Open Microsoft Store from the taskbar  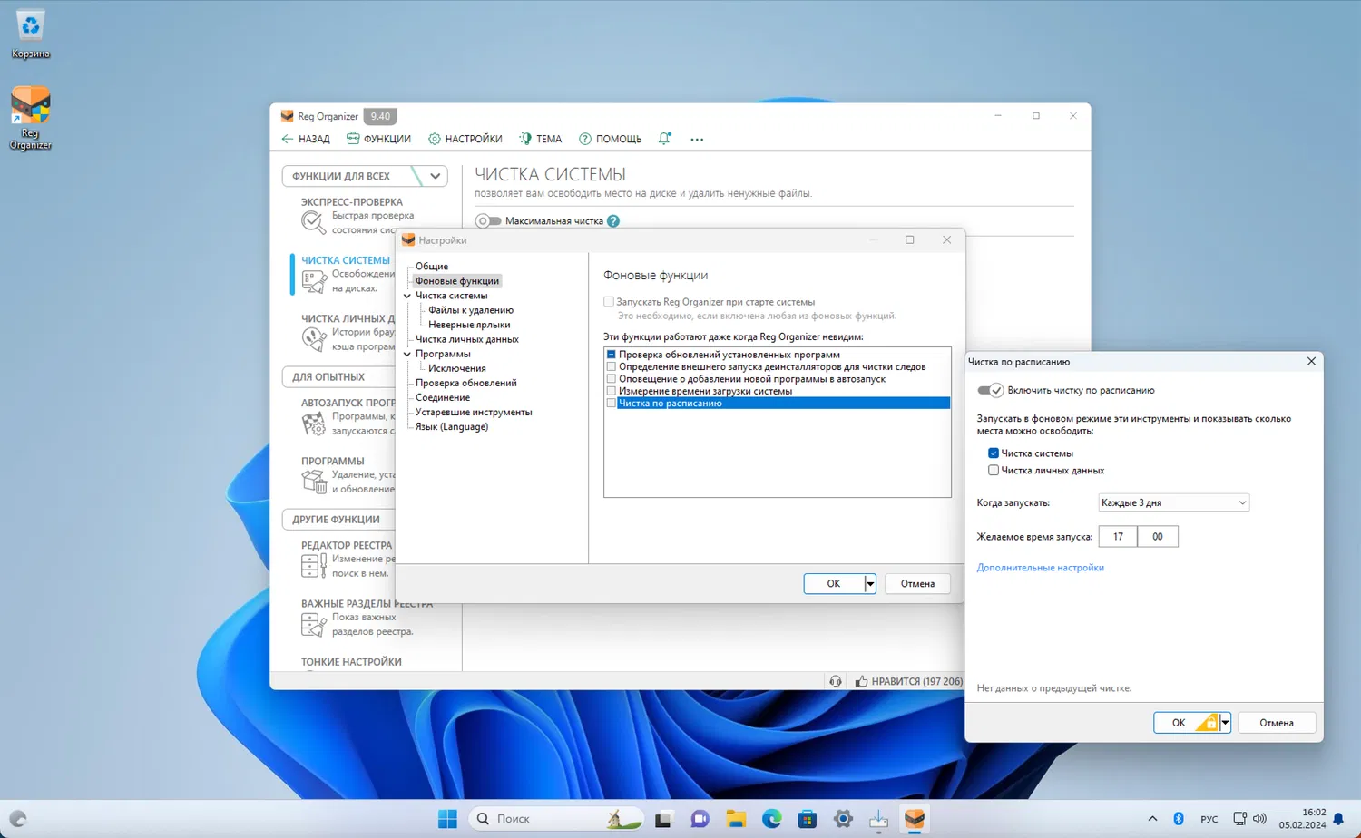pos(807,819)
